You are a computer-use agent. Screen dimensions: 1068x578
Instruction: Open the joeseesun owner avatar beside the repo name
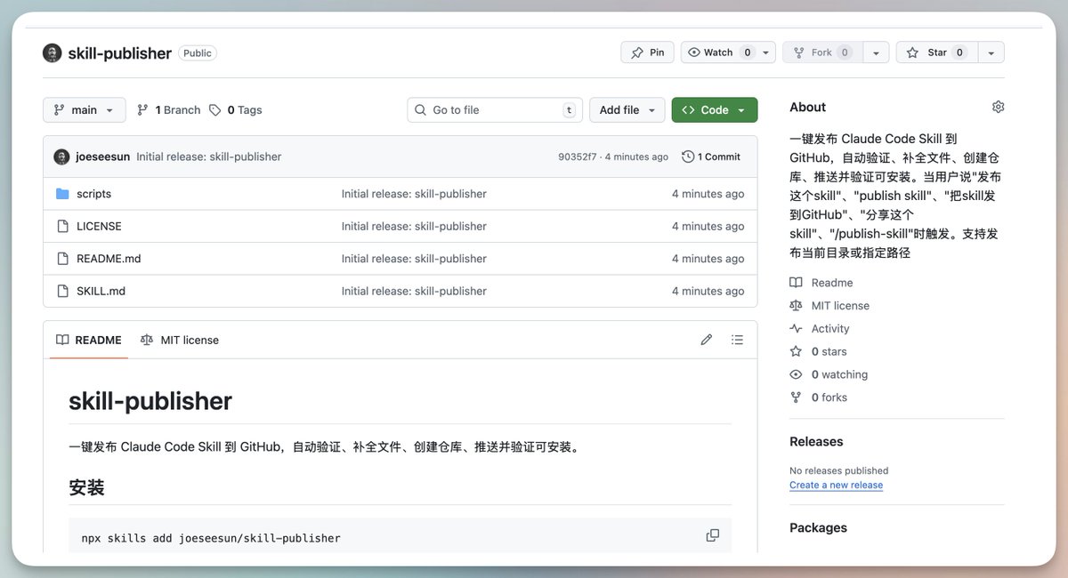(53, 53)
